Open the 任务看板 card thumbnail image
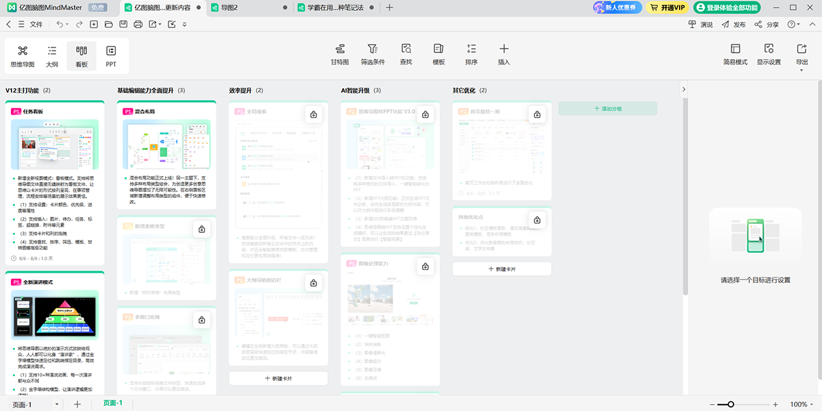This screenshot has width=822, height=411. (x=55, y=145)
